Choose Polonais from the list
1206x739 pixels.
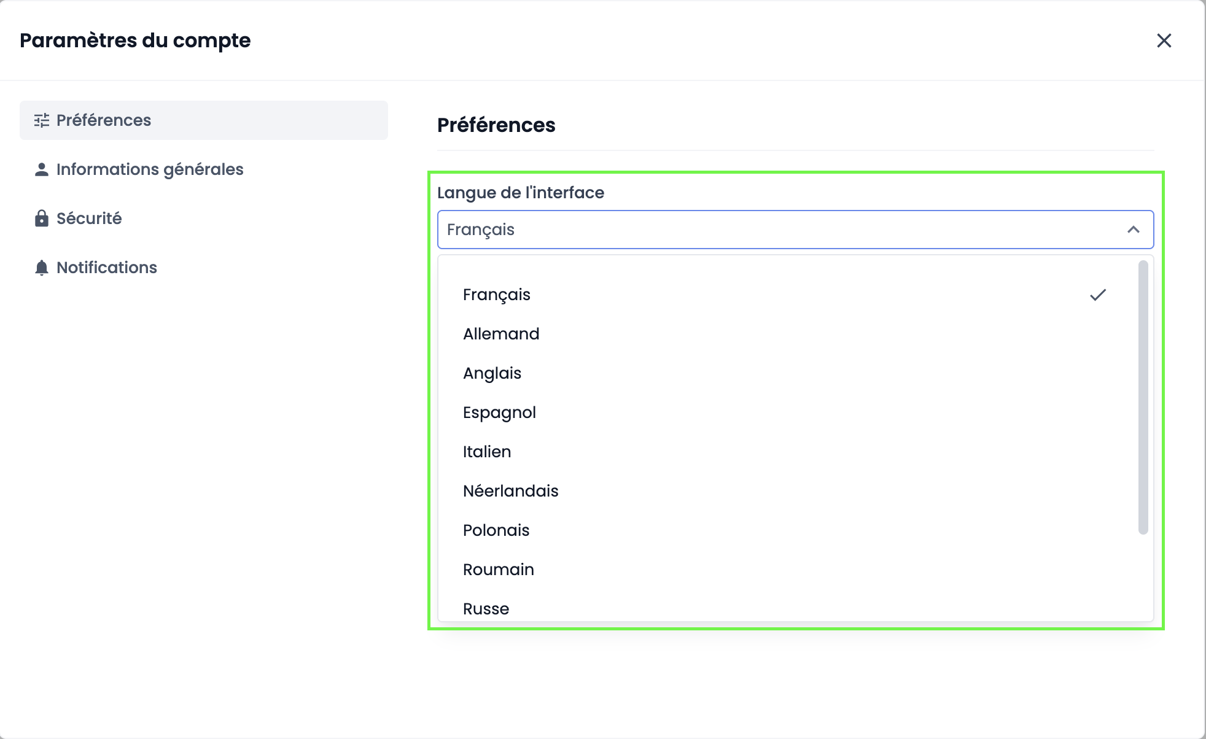(x=496, y=530)
